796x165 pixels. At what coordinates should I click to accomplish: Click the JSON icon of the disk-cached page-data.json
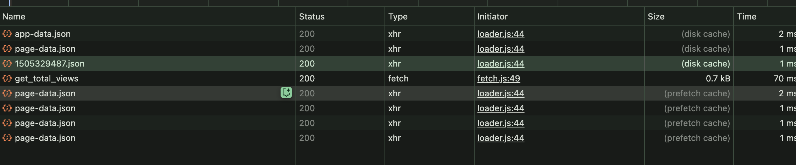click(x=7, y=49)
